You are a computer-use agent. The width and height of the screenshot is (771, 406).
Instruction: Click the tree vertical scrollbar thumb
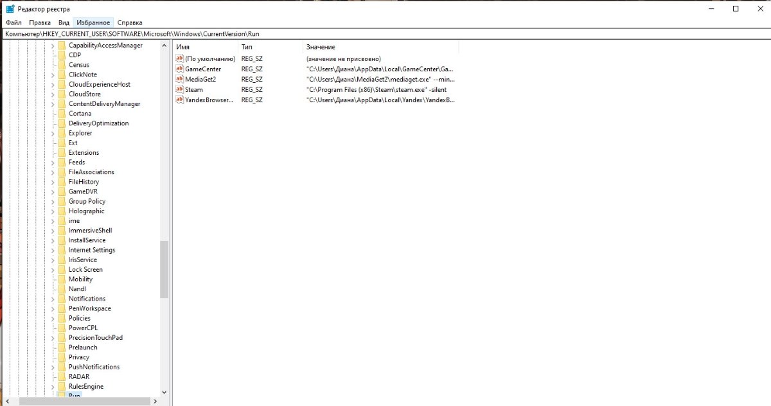(x=164, y=270)
